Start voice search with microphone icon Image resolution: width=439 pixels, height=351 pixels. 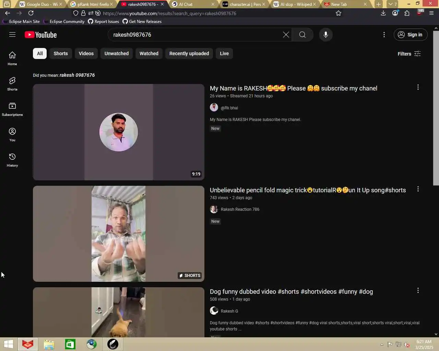pyautogui.click(x=326, y=35)
